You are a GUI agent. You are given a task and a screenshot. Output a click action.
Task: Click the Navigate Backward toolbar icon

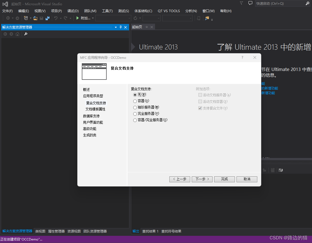[8, 18]
